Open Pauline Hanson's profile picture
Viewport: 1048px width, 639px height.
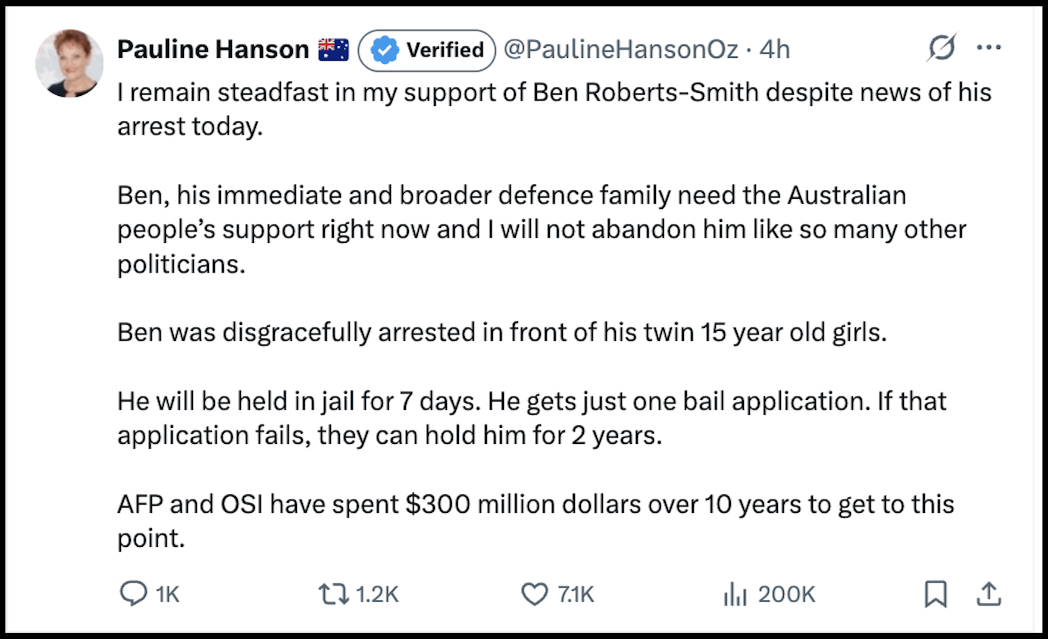point(69,63)
